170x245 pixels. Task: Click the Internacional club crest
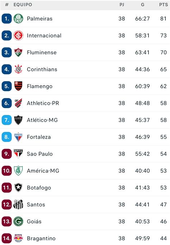pyautogui.click(x=18, y=35)
